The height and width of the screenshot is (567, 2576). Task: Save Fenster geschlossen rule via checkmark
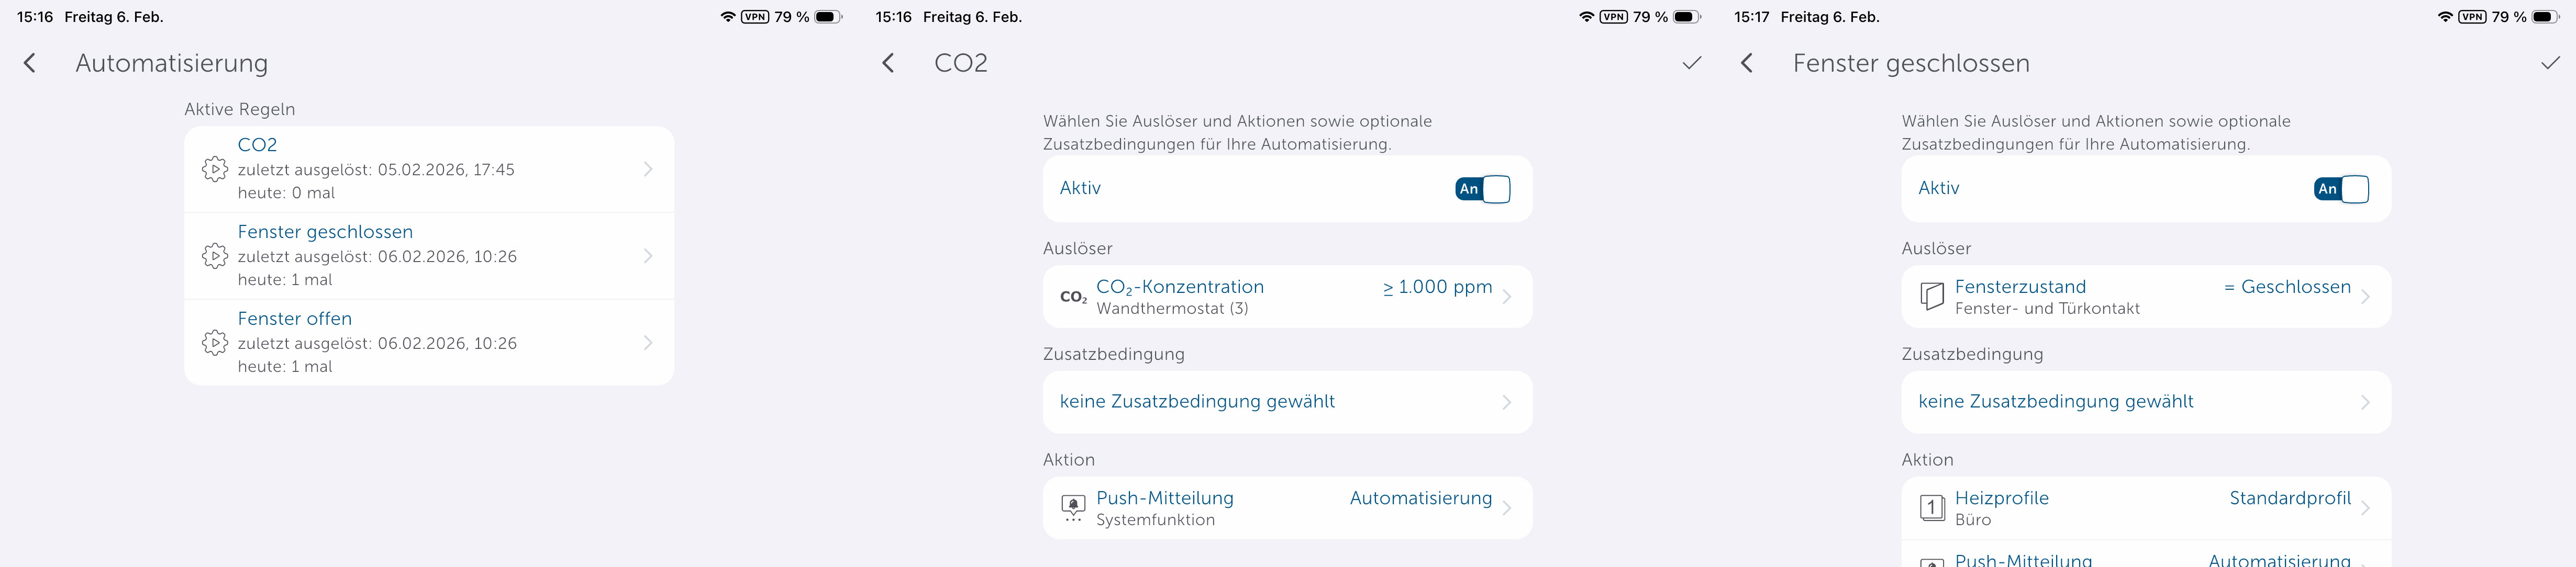(2550, 64)
